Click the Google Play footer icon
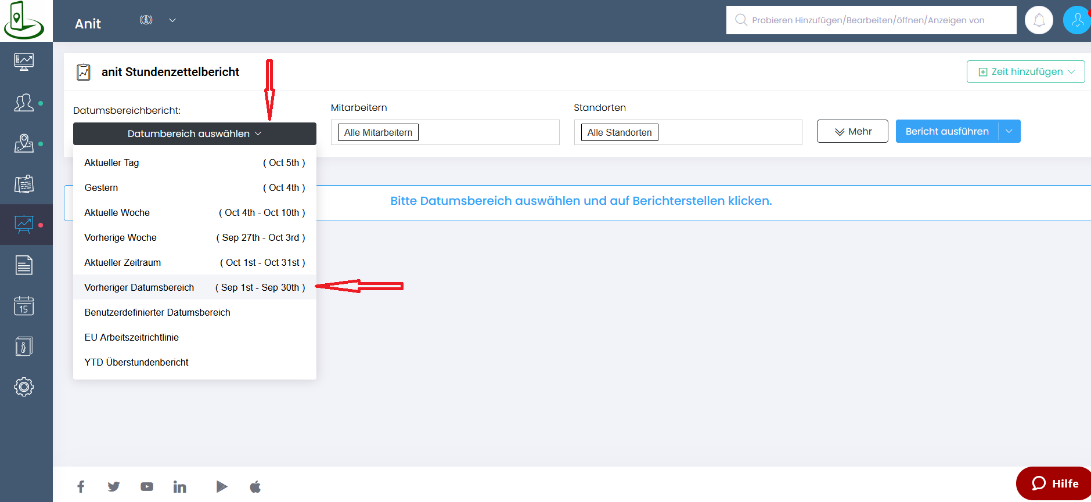This screenshot has width=1091, height=502. click(221, 487)
